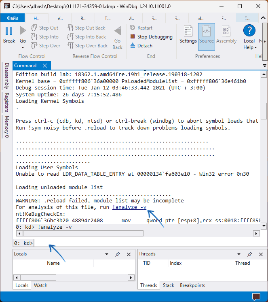The width and height of the screenshot is (268, 302).
Task: Click the !analyze -v link
Action: pos(129,207)
